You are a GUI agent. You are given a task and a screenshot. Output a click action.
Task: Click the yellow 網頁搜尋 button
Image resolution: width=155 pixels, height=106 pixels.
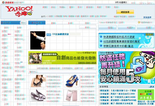coord(125,12)
